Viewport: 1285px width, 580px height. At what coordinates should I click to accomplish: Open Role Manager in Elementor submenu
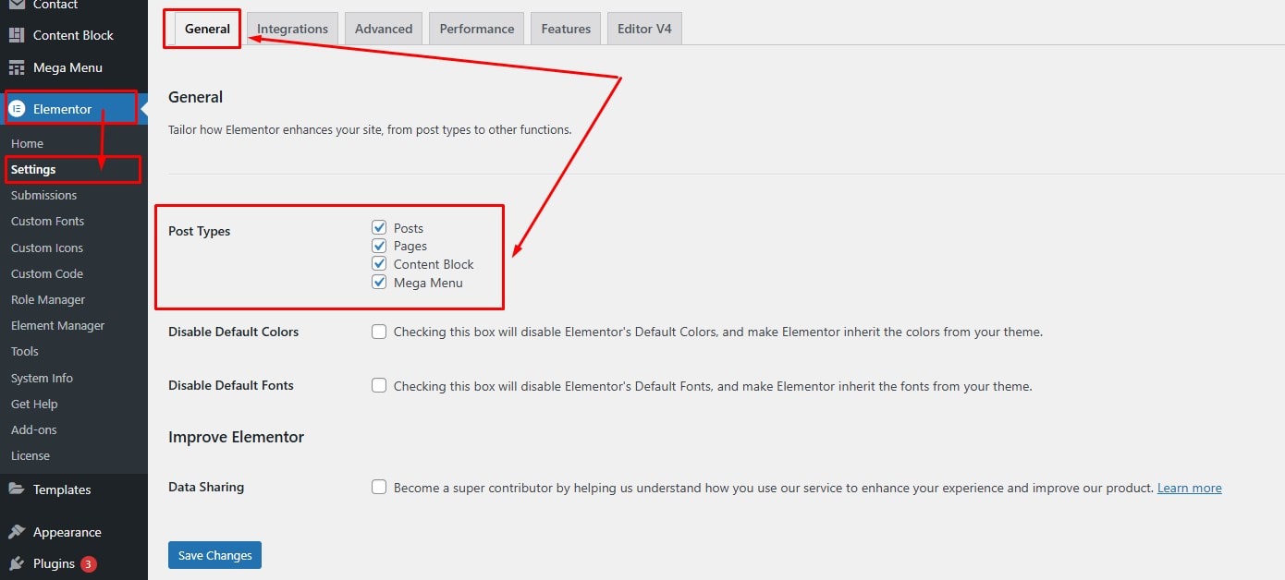point(48,299)
